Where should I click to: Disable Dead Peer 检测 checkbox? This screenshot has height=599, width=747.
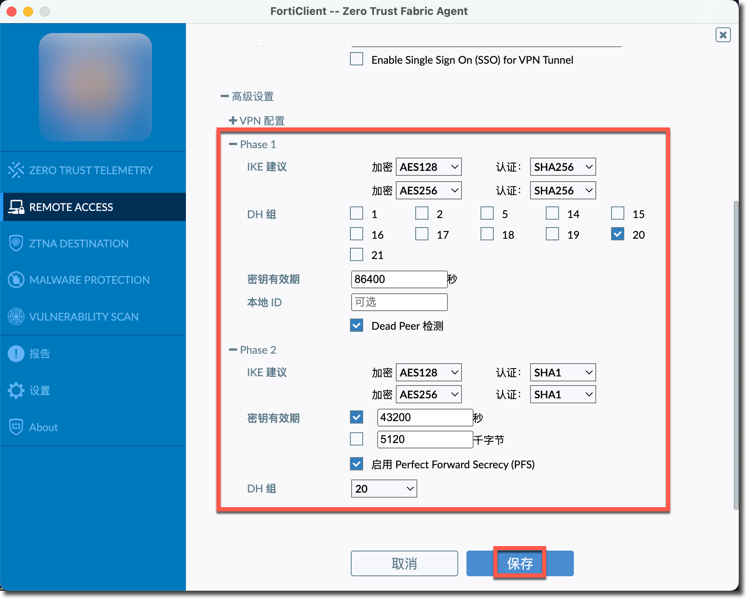(x=357, y=326)
